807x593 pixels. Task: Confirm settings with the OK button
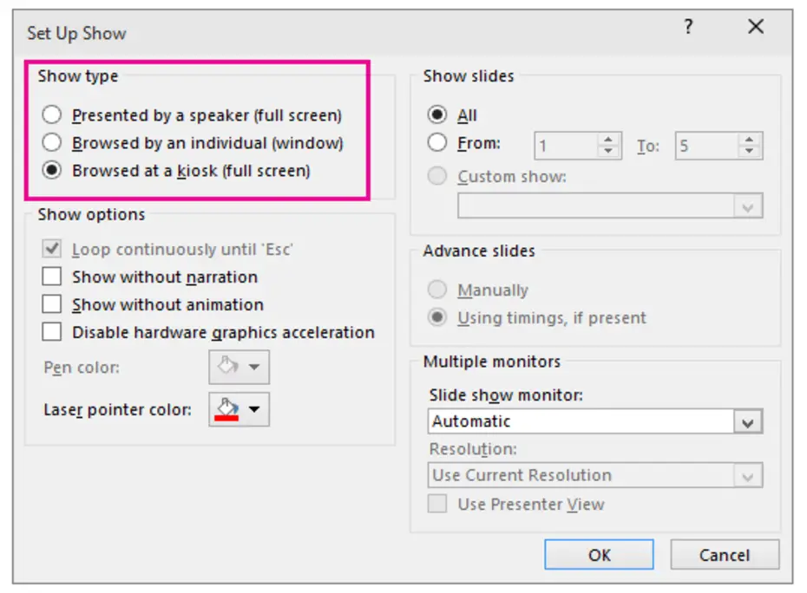click(598, 555)
